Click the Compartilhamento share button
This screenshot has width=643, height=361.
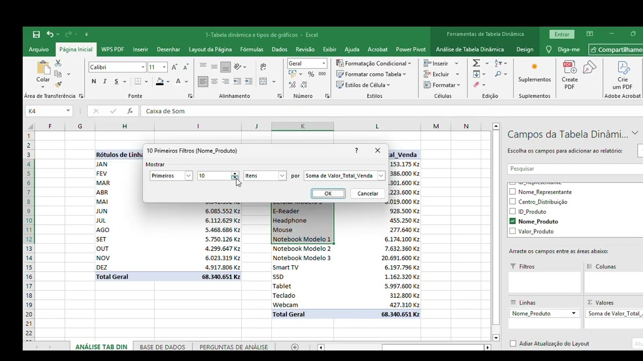point(616,50)
